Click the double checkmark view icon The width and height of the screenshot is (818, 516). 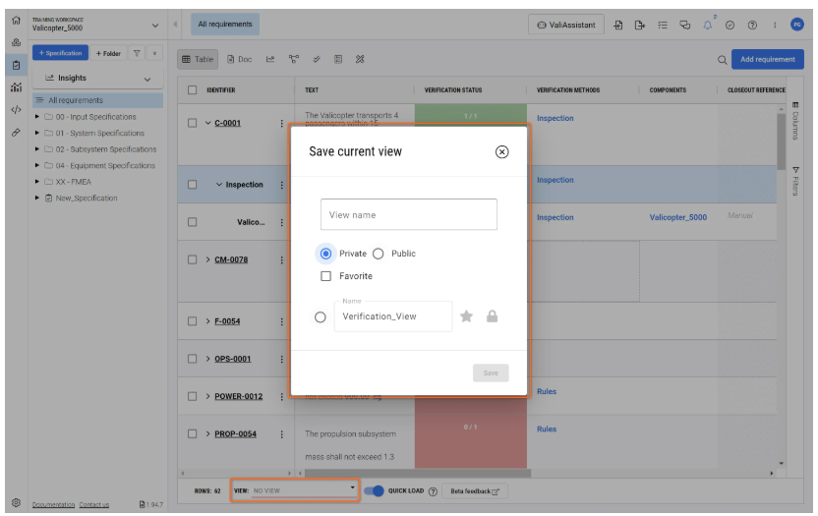point(317,60)
